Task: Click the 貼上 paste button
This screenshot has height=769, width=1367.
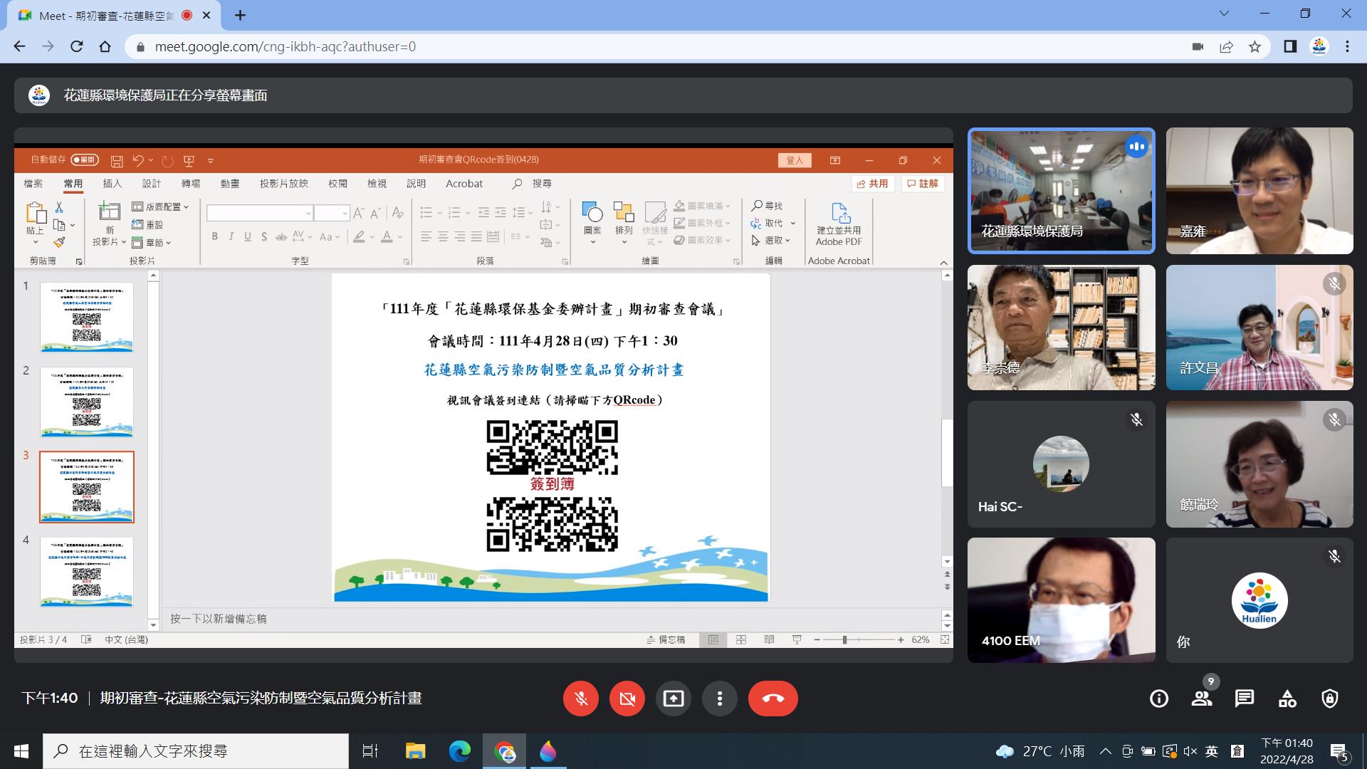Action: (x=35, y=222)
